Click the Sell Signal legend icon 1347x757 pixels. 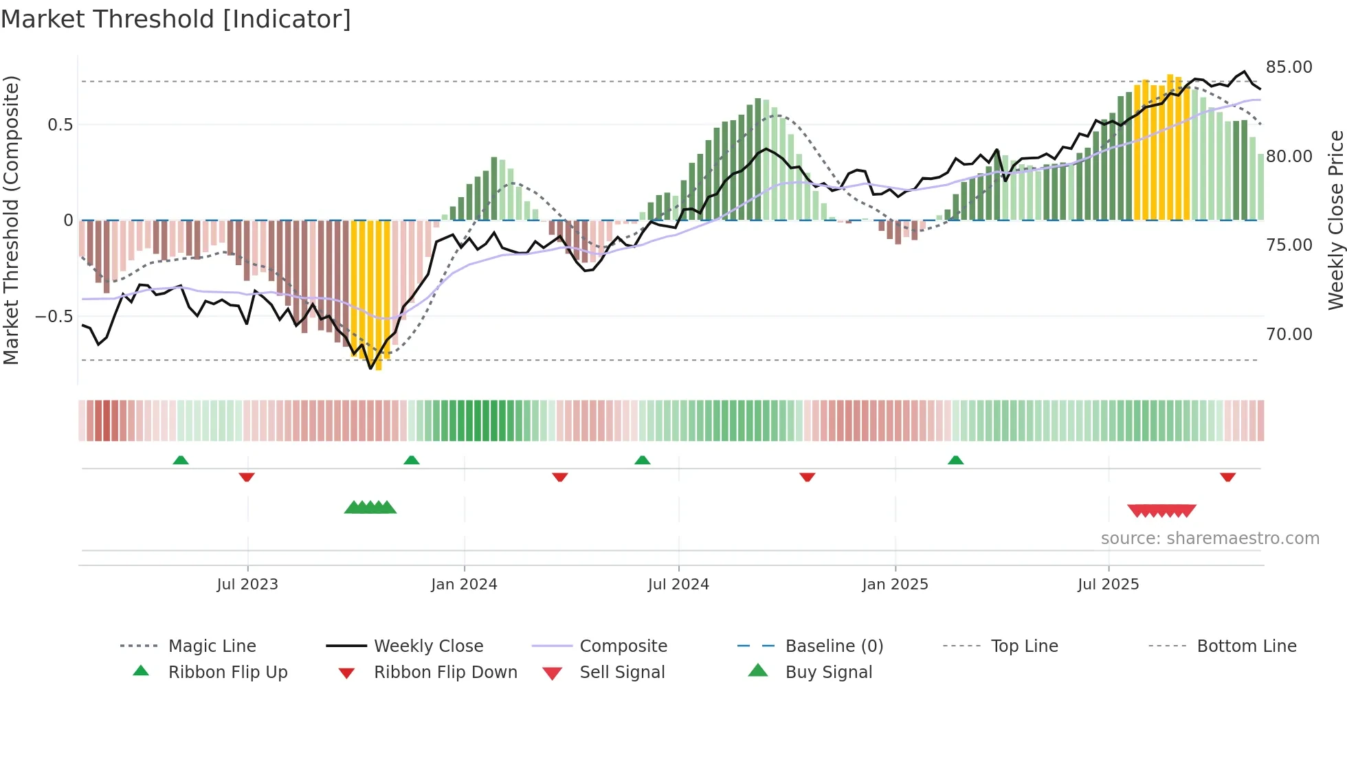552,673
